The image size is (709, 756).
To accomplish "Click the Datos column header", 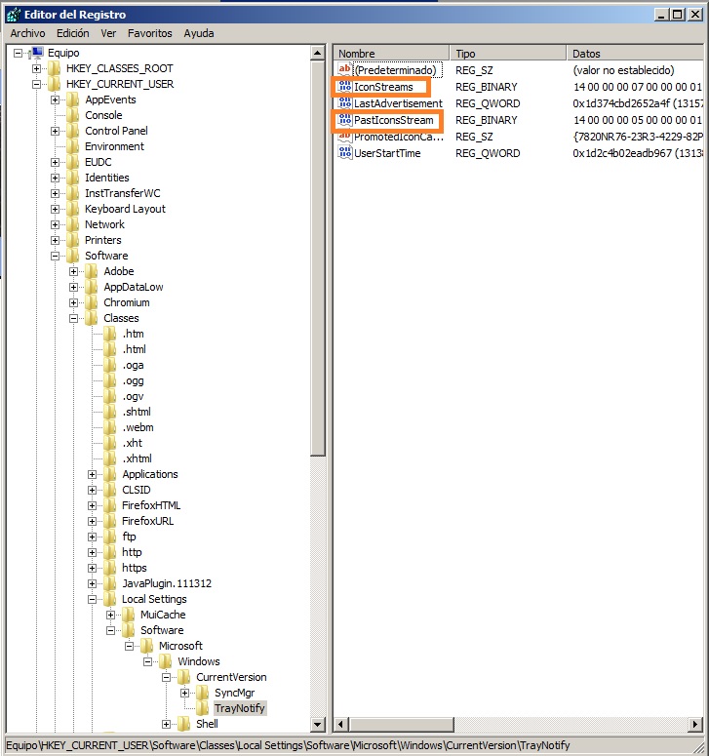I will (x=635, y=54).
